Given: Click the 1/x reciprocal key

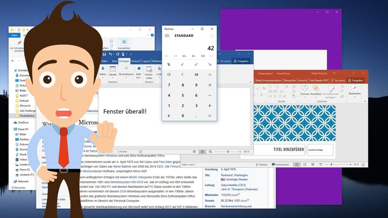Looking at the screenshot, I should coord(210,64).
